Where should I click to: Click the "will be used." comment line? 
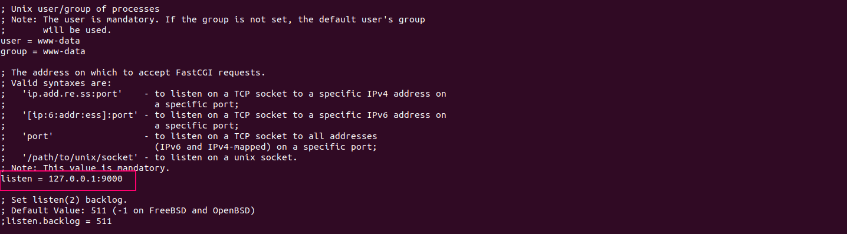click(77, 30)
